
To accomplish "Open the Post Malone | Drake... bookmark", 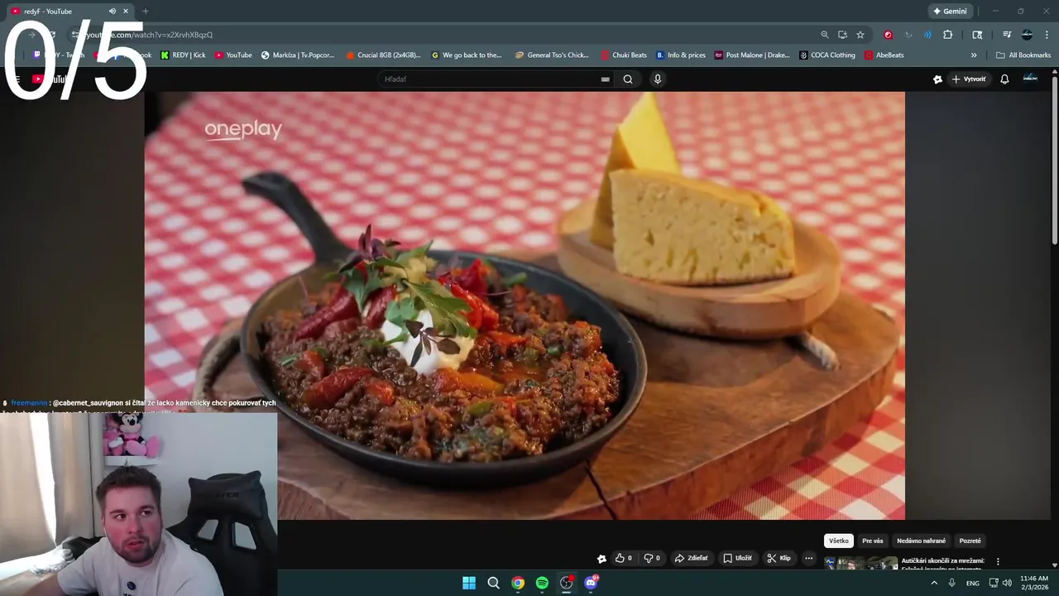I will (x=752, y=55).
